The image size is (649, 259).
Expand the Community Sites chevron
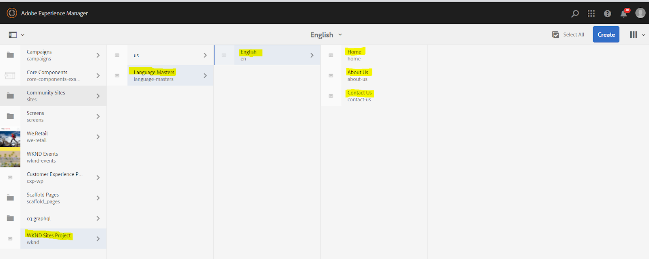click(x=98, y=96)
